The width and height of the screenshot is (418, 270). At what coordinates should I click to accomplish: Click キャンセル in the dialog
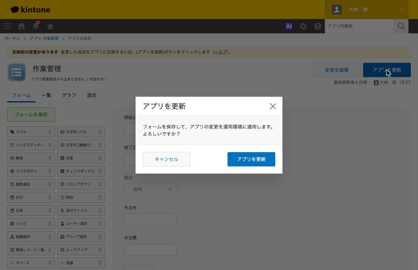point(167,159)
